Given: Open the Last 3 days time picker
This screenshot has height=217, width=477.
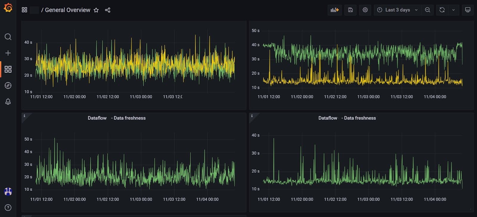Looking at the screenshot, I should [397, 10].
